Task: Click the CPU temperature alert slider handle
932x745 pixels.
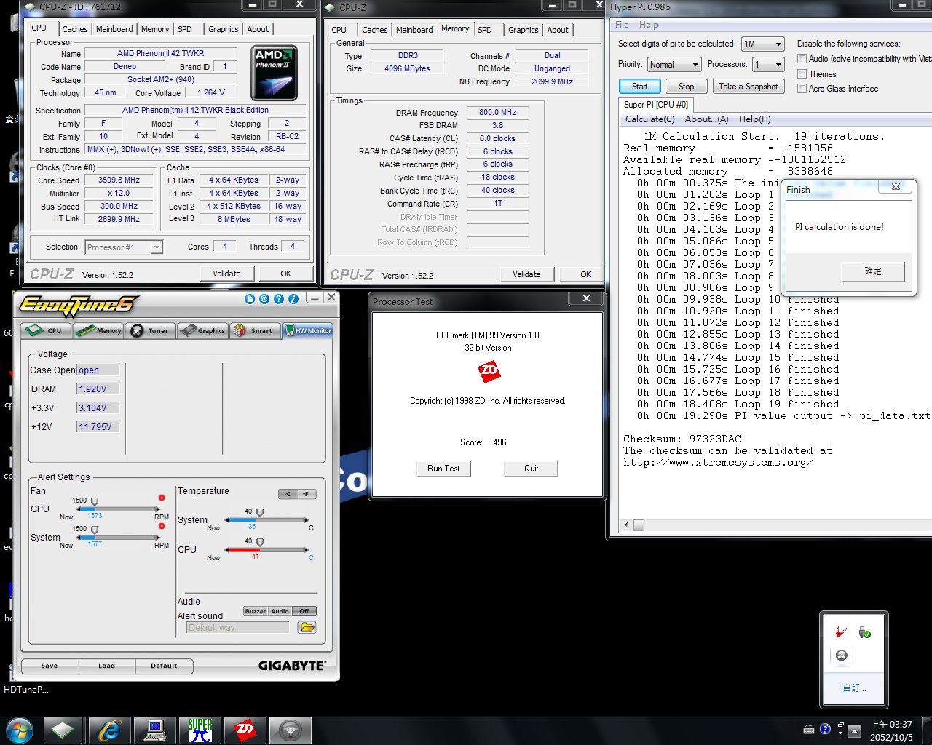Action: click(260, 542)
